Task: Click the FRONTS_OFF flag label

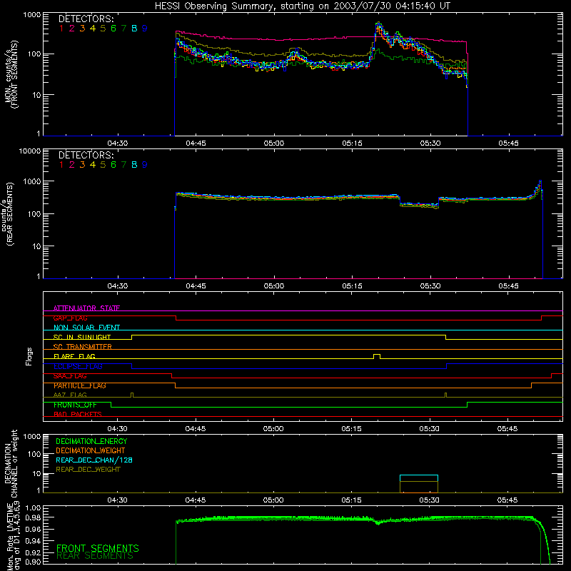Action: click(x=75, y=405)
